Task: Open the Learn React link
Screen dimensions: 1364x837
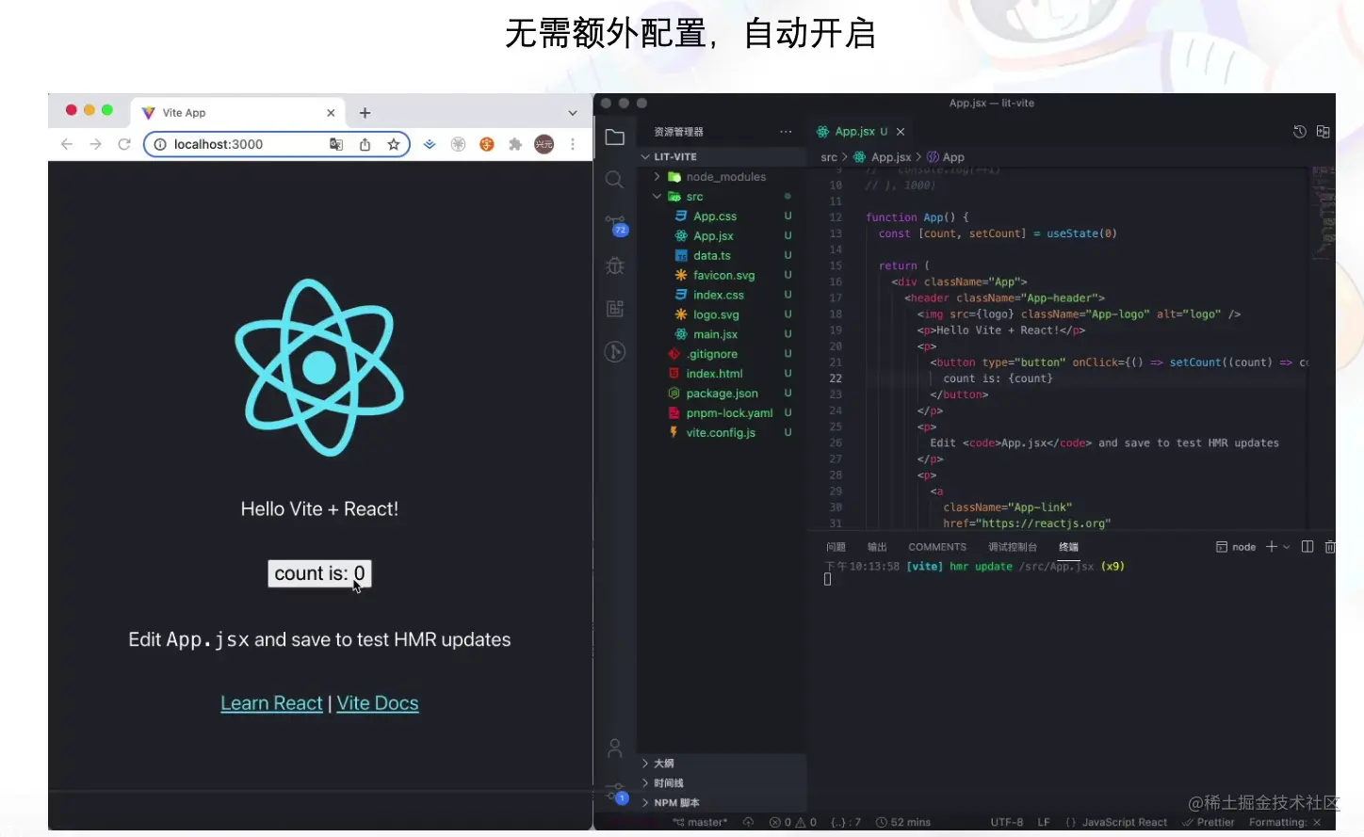Action: pyautogui.click(x=271, y=703)
